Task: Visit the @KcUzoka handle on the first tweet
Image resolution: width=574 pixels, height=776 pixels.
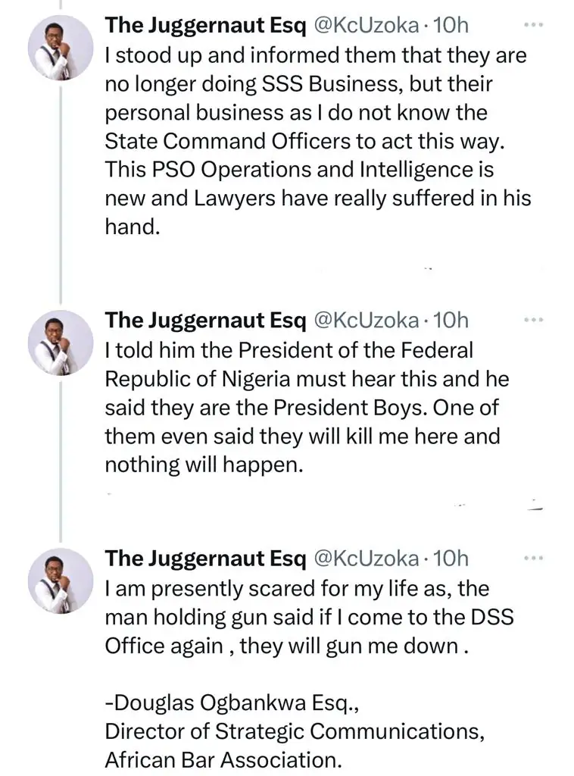Action: click(366, 25)
